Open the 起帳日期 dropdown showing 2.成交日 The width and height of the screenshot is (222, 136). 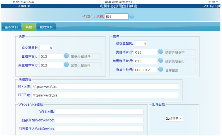pyautogui.click(x=174, y=119)
